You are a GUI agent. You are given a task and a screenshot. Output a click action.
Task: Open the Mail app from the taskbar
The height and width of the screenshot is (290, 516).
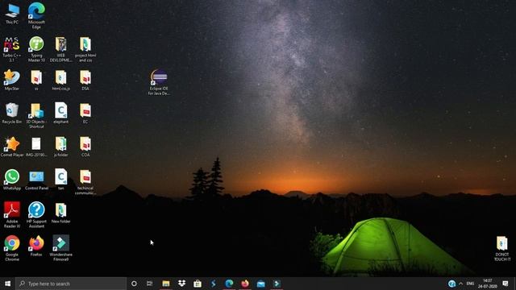(260, 284)
